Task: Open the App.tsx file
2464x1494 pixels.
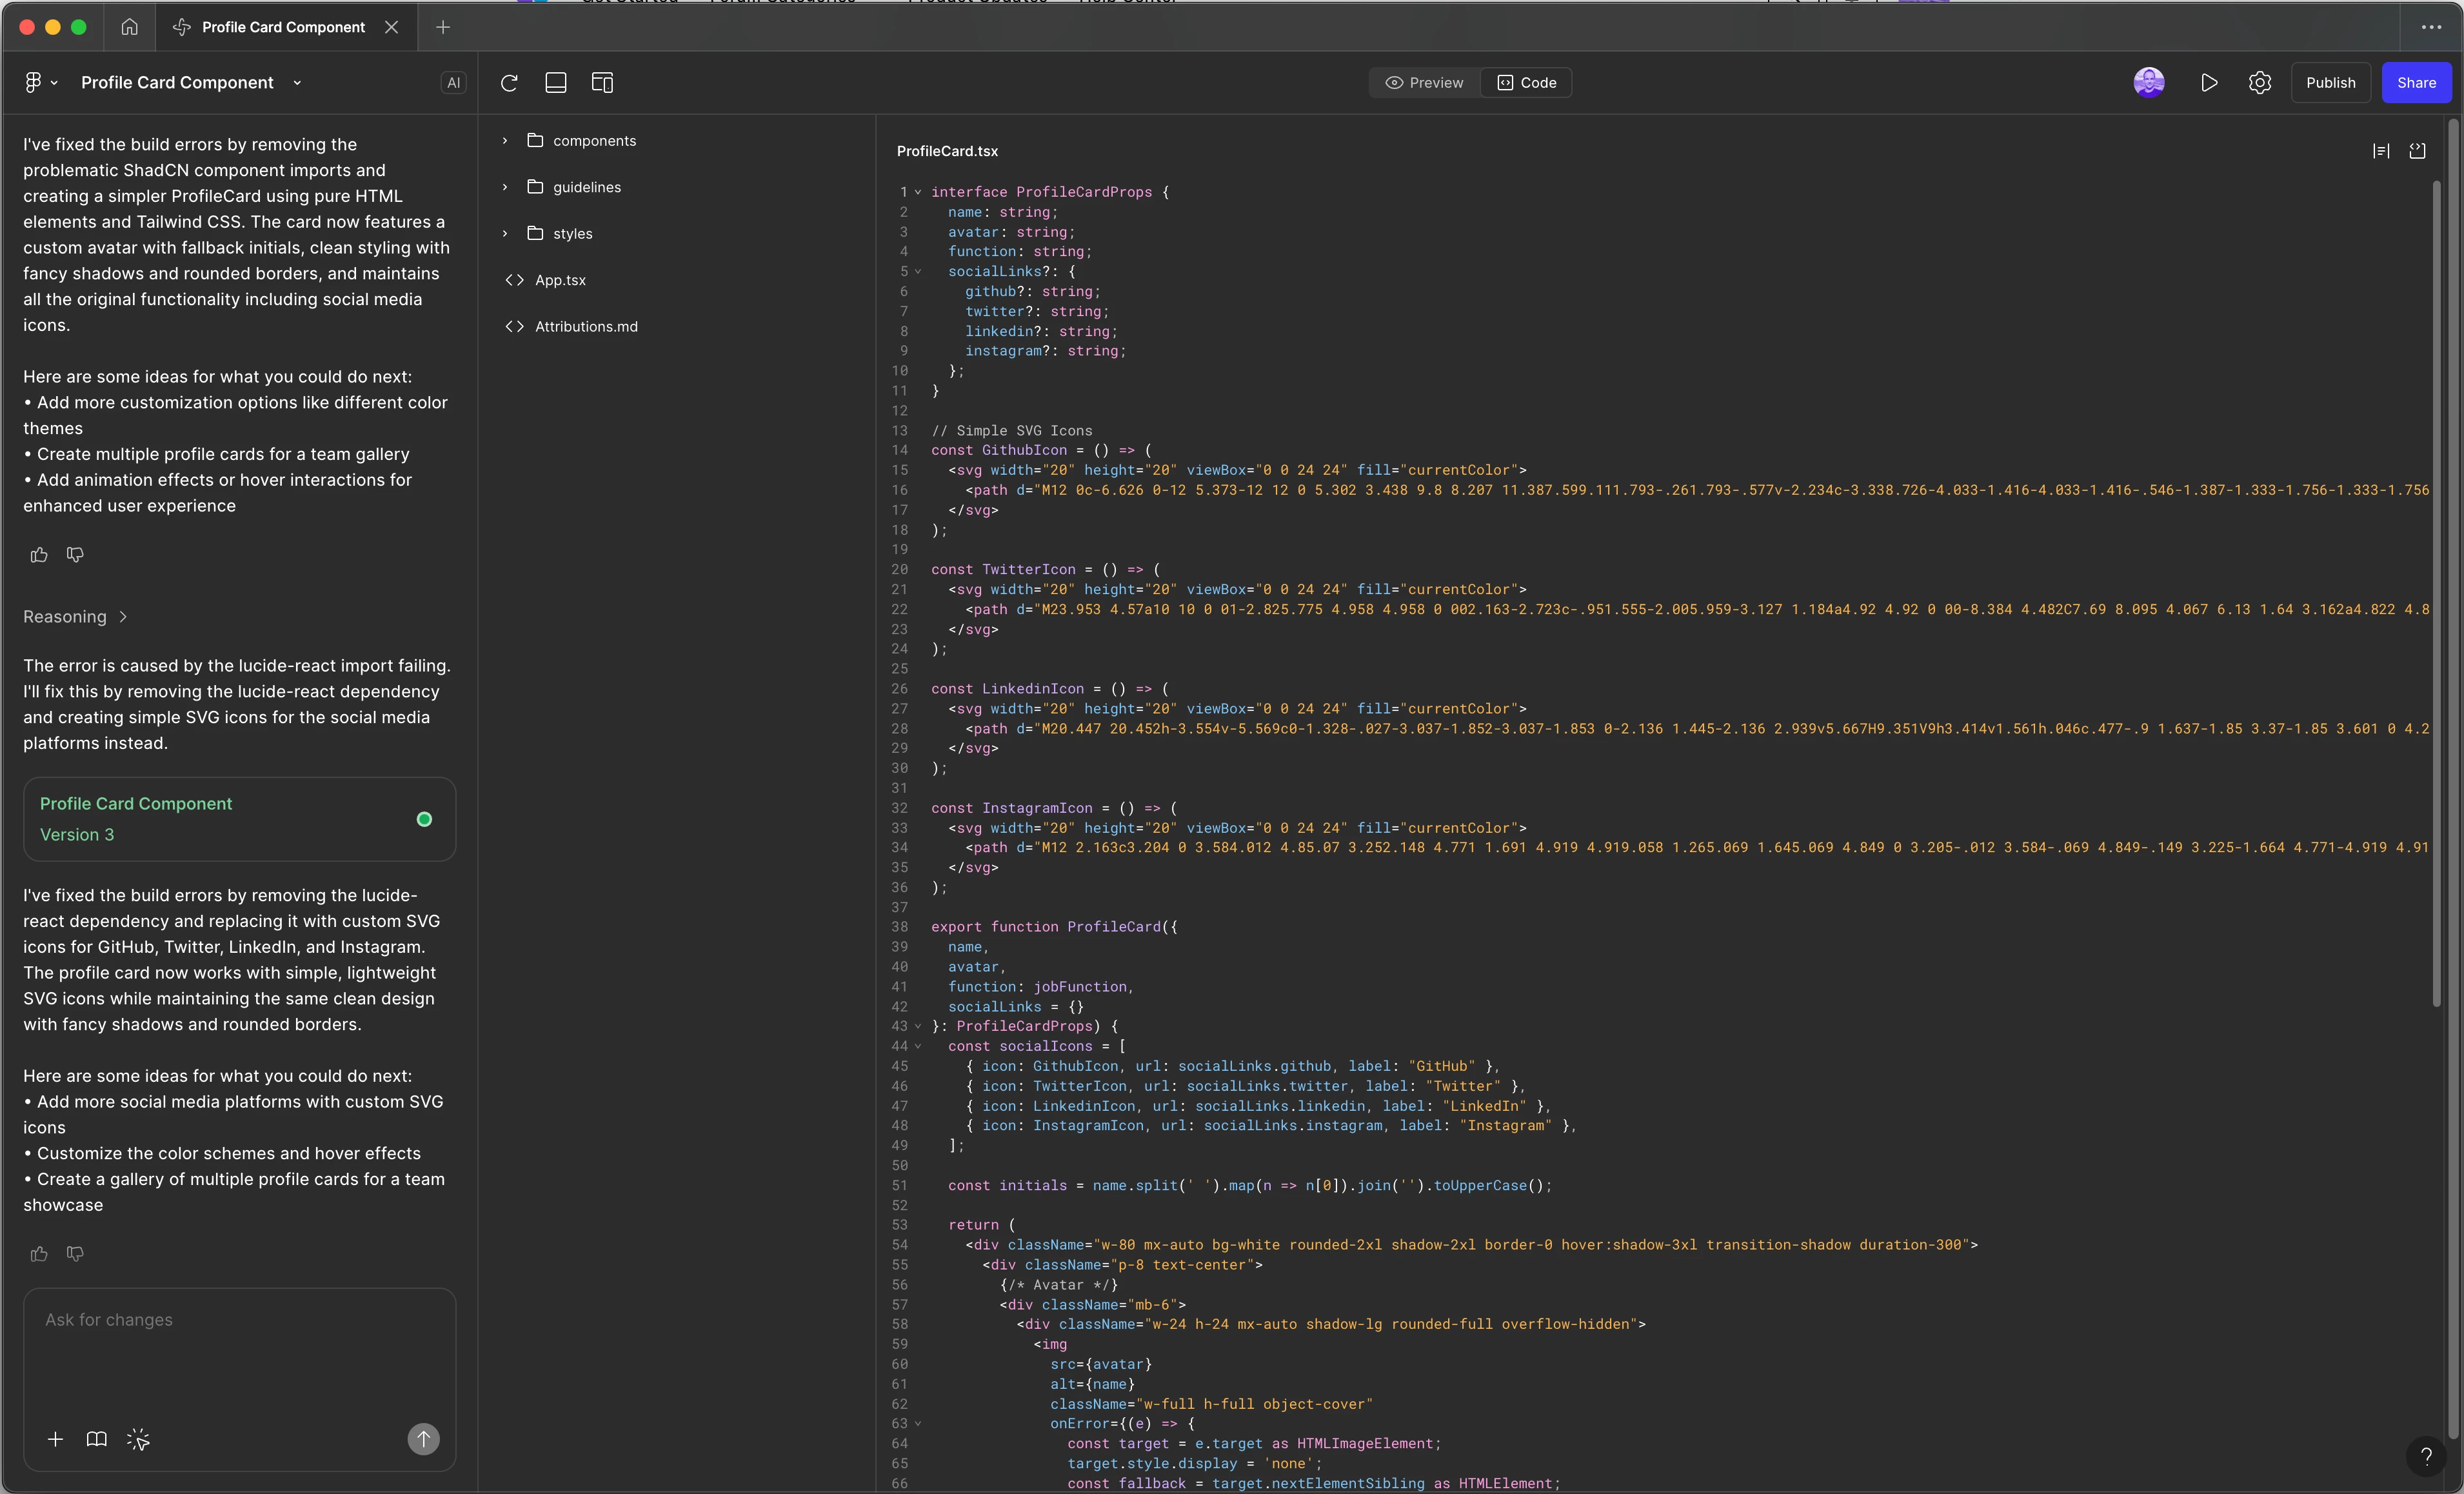Action: 560,280
